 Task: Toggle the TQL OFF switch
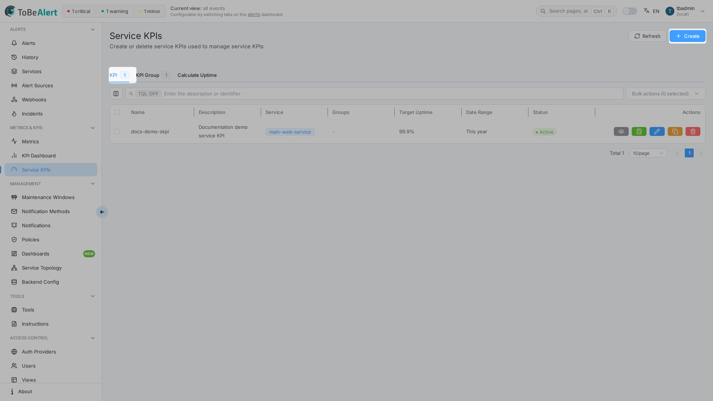pos(148,94)
